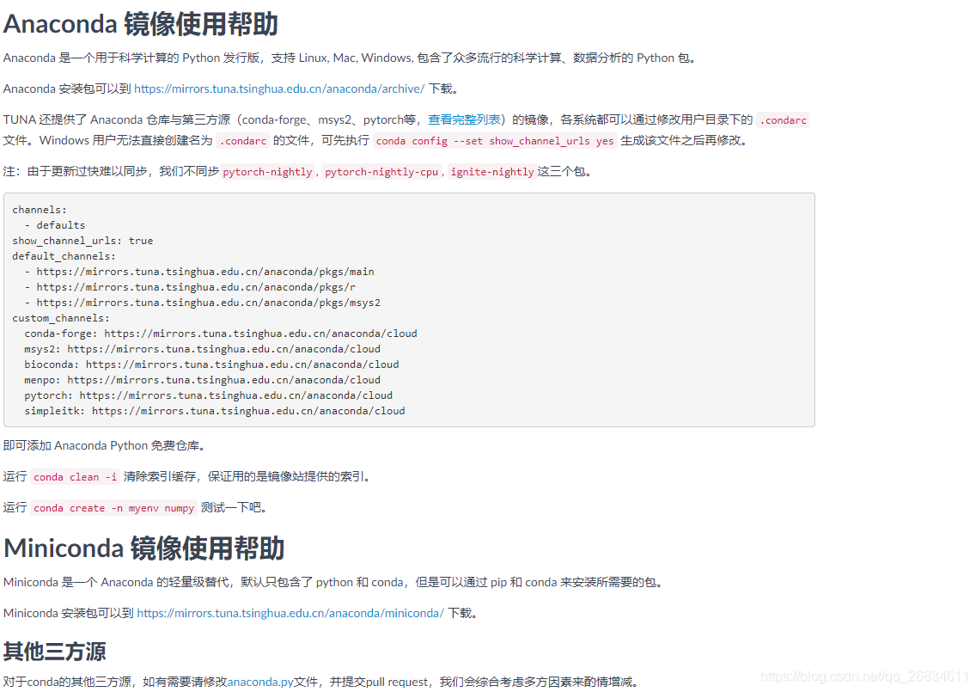Click the .condarc code after 无法直接创建名为
Image resolution: width=976 pixels, height=692 pixels.
click(243, 141)
